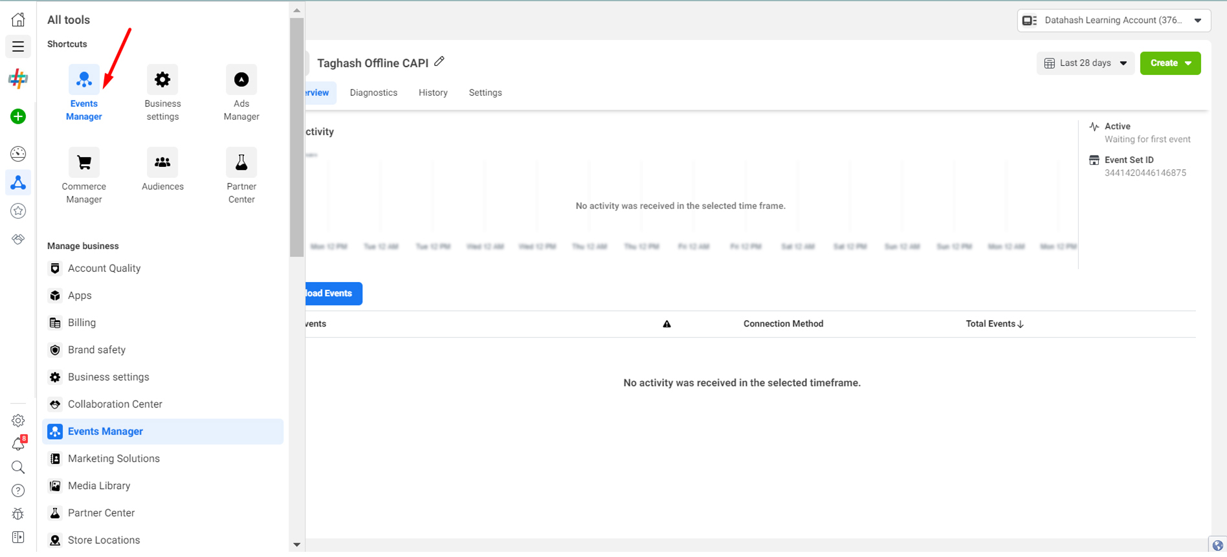This screenshot has height=557, width=1227.
Task: Switch to the Diagnostics tab
Action: click(373, 93)
